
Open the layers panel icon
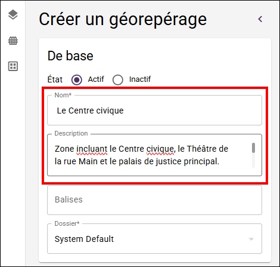pos(13,15)
